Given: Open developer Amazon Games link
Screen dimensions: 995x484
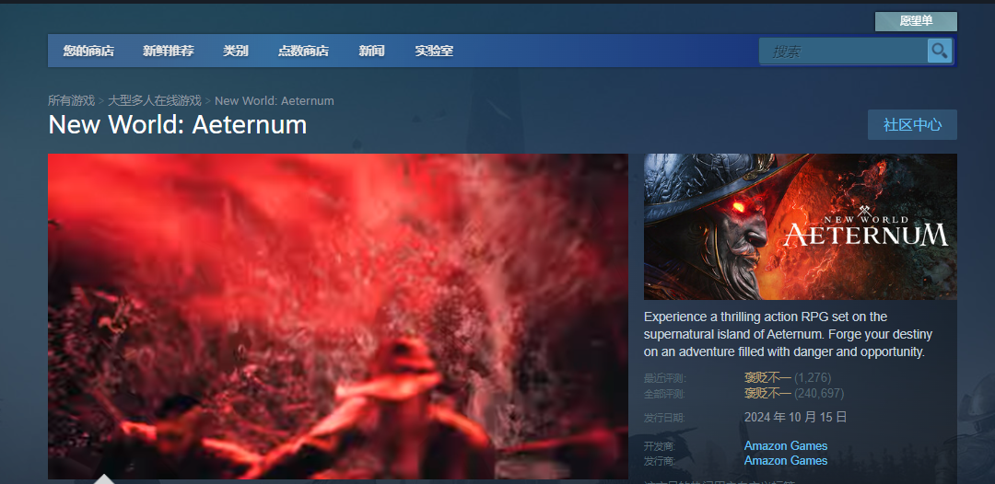Looking at the screenshot, I should point(786,445).
